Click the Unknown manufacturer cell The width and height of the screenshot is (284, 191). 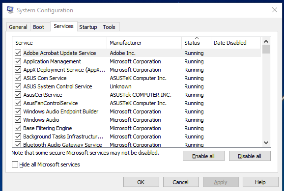coord(120,86)
